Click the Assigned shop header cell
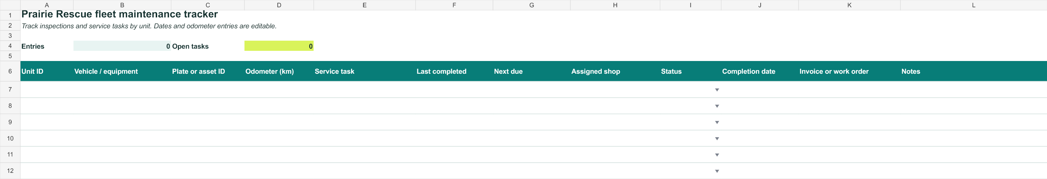This screenshot has height=179, width=1047. (615, 71)
